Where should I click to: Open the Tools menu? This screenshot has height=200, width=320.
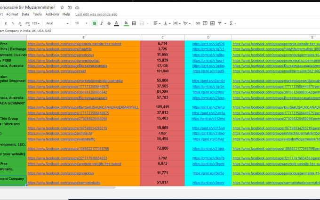[x=37, y=14]
